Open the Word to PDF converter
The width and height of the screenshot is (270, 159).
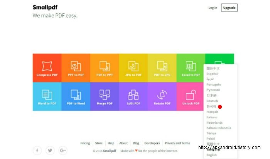47,96
